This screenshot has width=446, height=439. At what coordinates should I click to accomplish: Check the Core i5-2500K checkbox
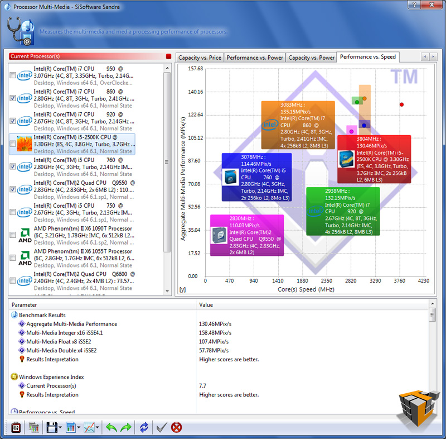click(x=12, y=144)
